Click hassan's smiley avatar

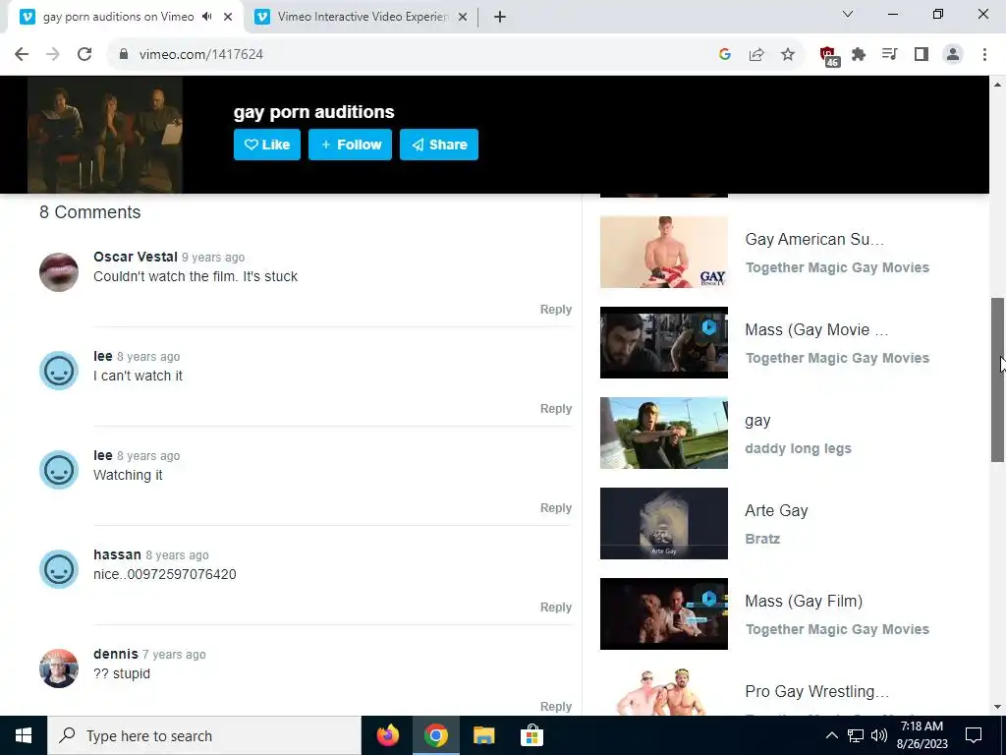(59, 569)
